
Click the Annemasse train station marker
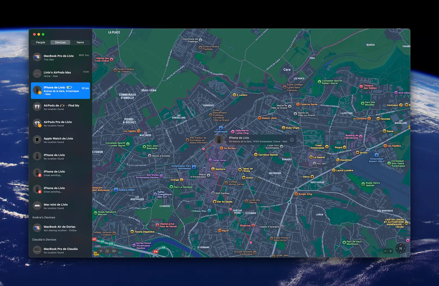click(x=221, y=128)
